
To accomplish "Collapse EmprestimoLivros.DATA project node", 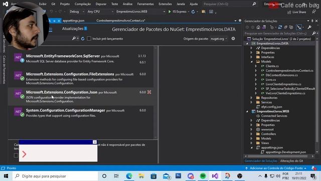I will pyautogui.click(x=247, y=44).
